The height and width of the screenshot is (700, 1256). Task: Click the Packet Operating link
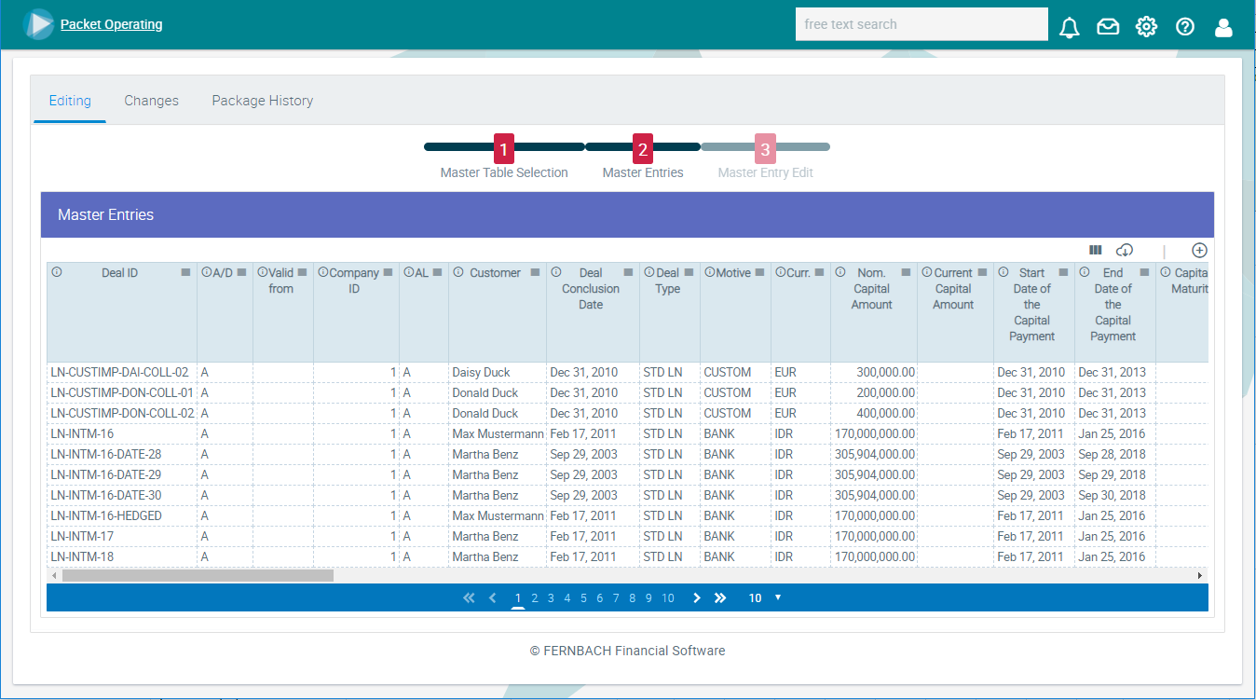pyautogui.click(x=111, y=24)
